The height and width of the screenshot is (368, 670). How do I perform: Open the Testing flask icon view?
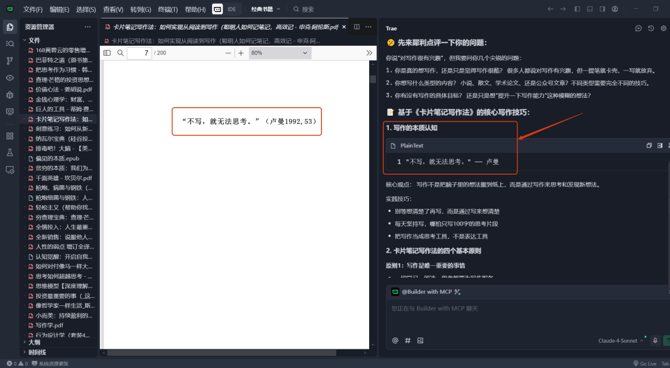[9, 152]
